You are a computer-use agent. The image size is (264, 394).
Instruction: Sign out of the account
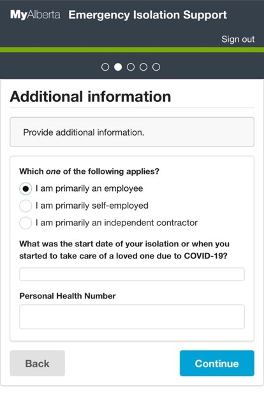click(x=238, y=39)
